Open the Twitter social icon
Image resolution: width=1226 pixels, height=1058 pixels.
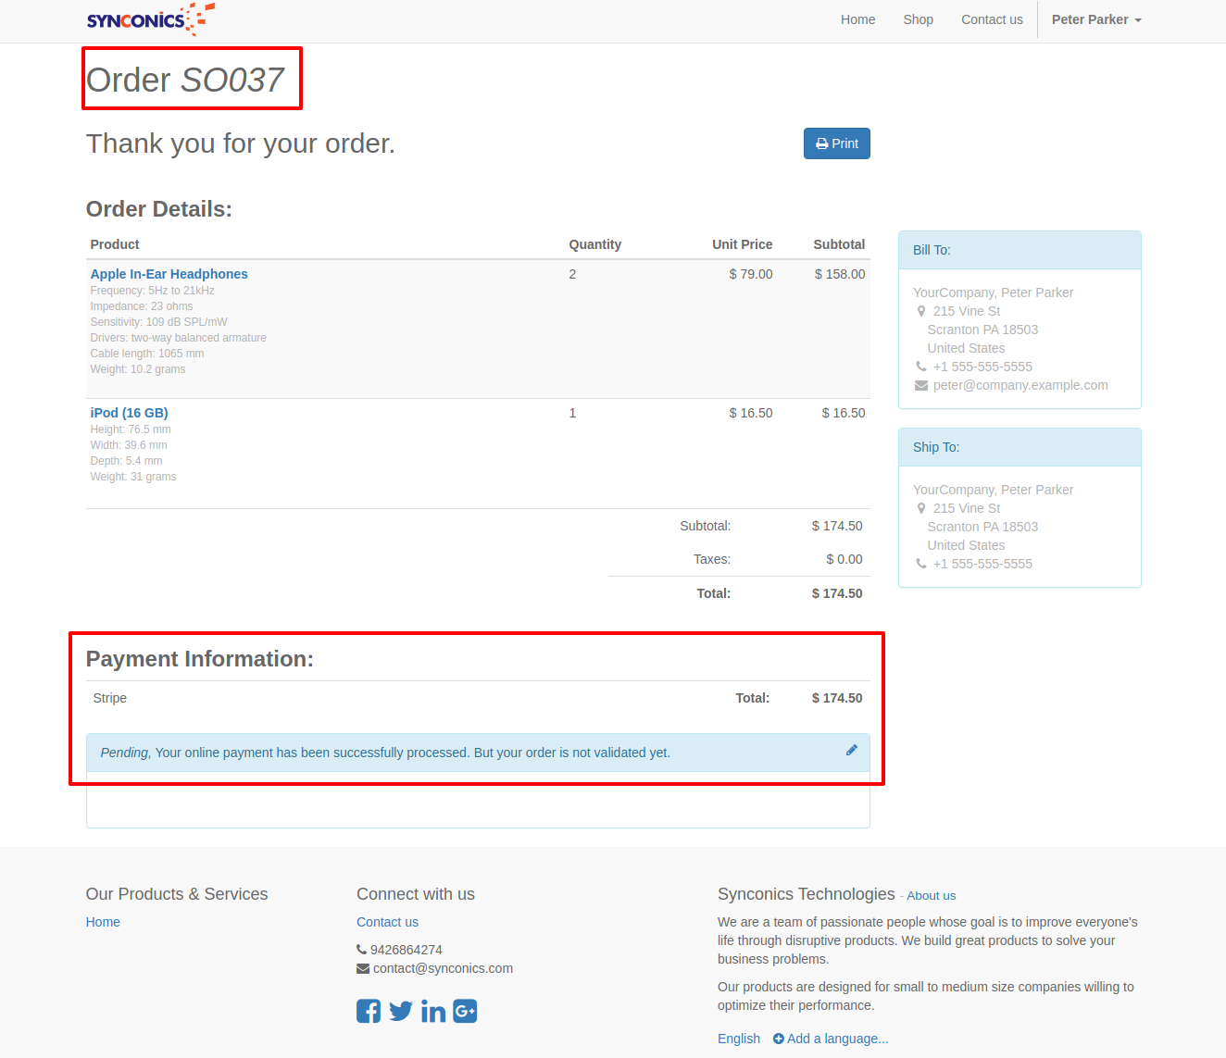[x=401, y=1011]
